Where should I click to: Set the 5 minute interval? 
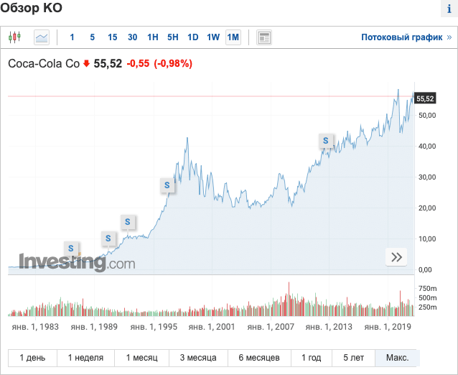coord(92,37)
